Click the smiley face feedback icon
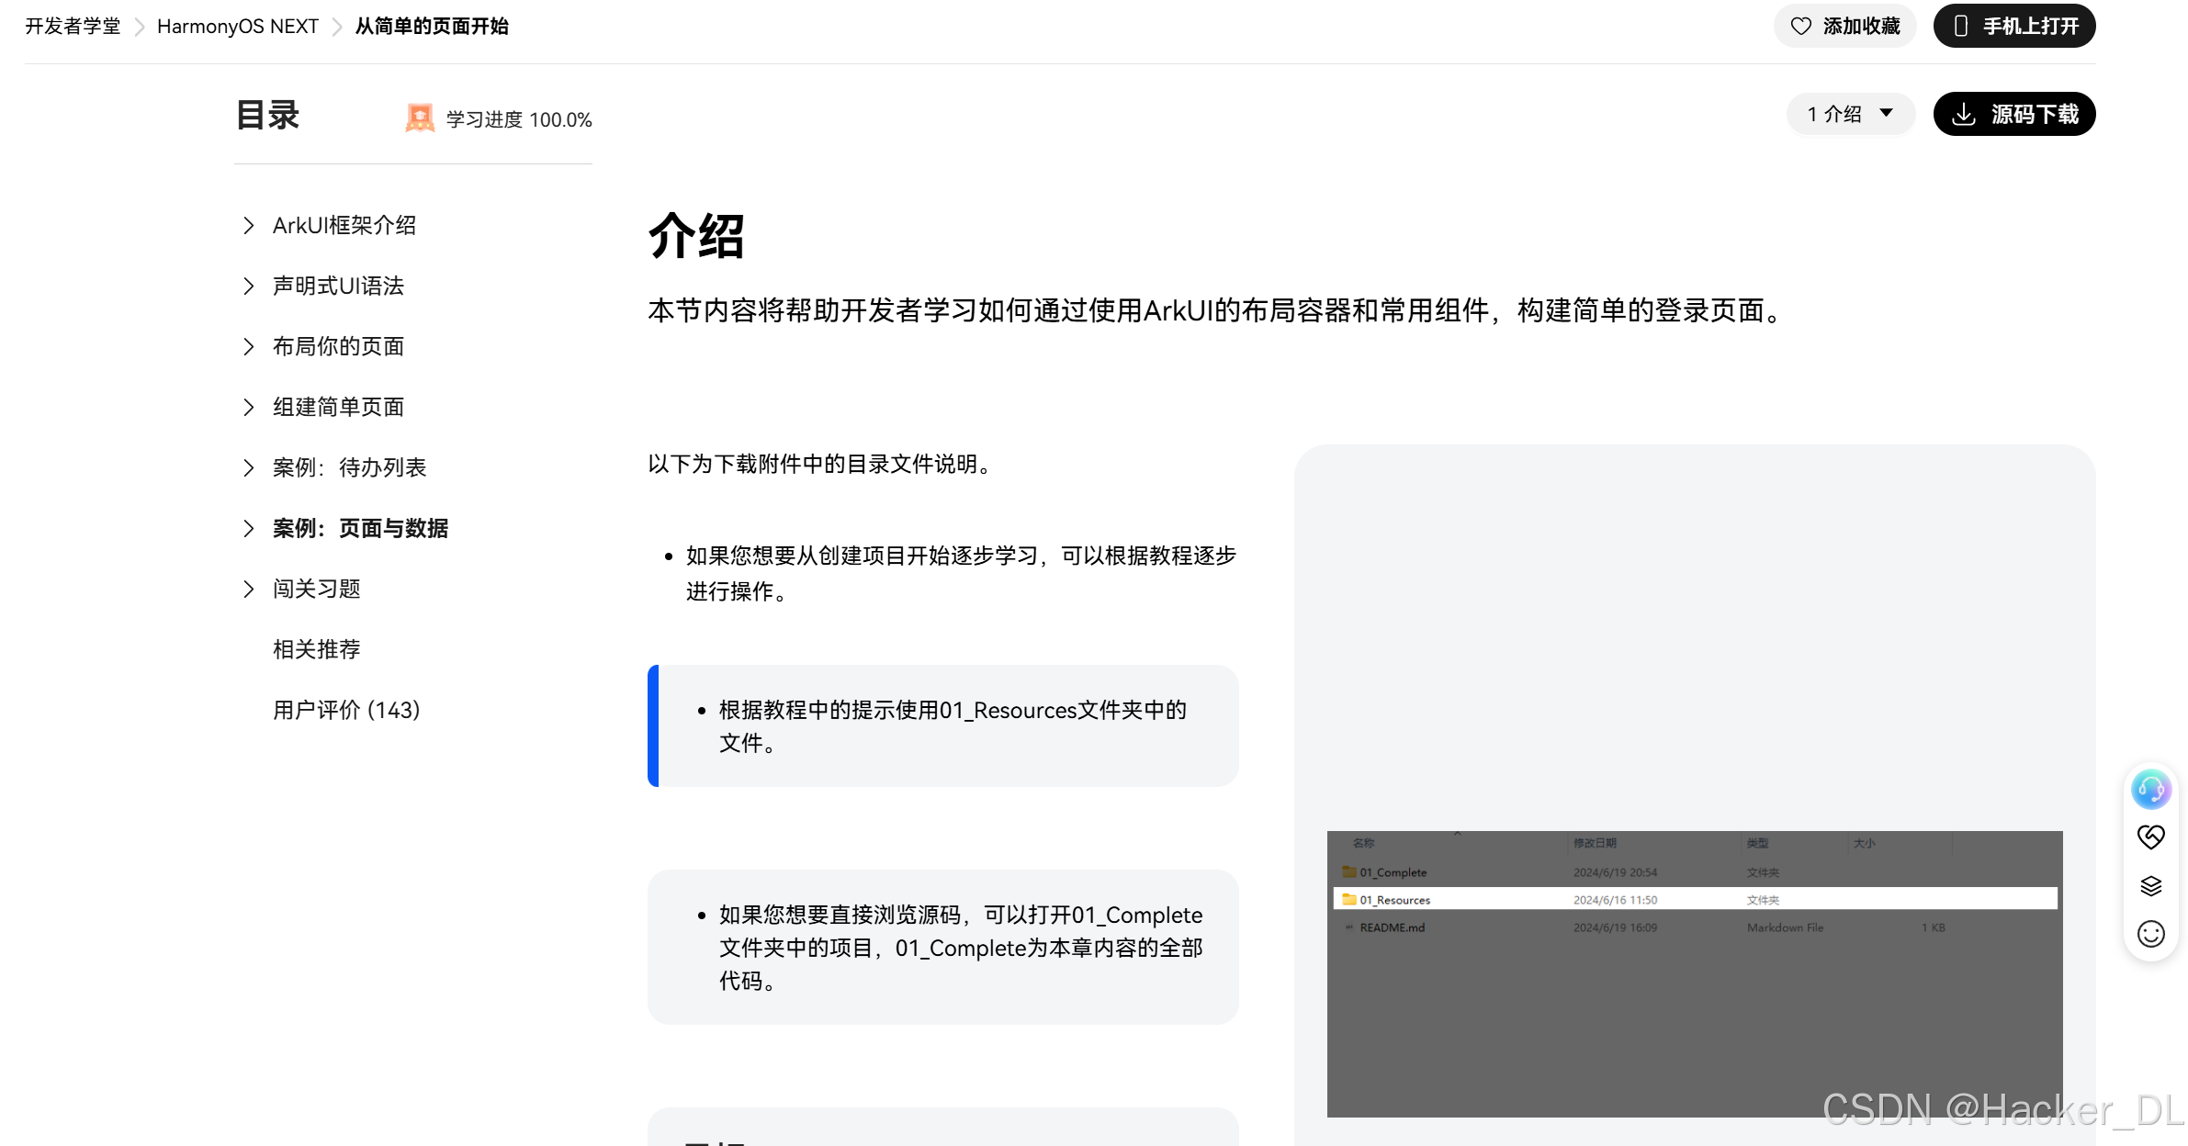 [2151, 935]
